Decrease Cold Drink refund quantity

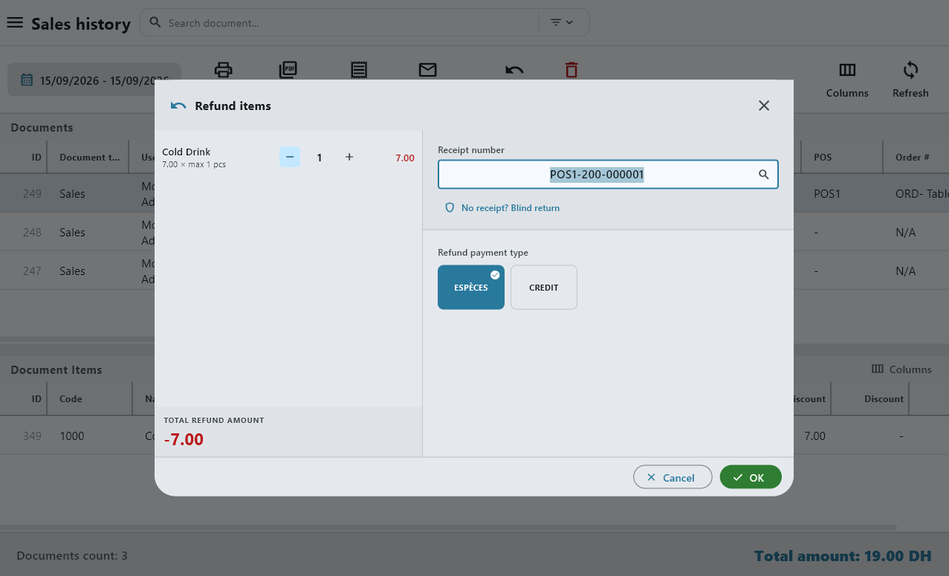click(x=290, y=157)
